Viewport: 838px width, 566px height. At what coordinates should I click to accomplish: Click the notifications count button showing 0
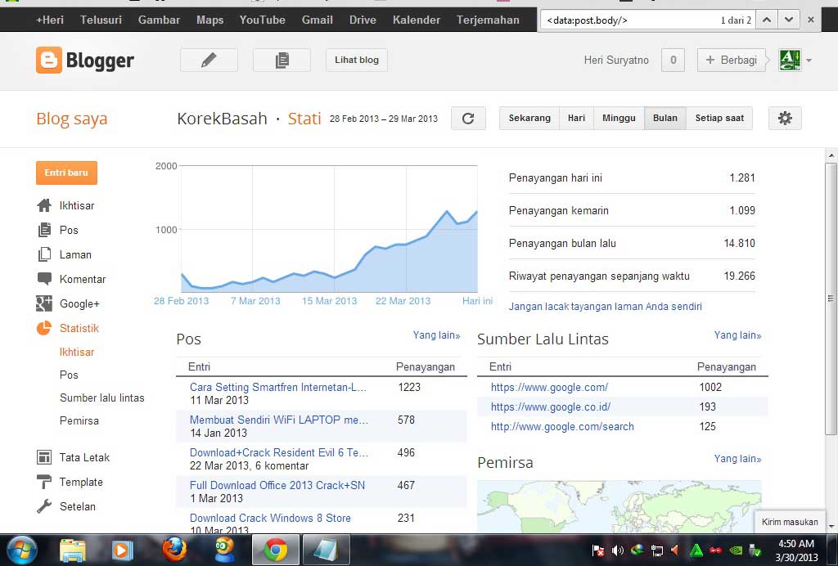coord(673,60)
